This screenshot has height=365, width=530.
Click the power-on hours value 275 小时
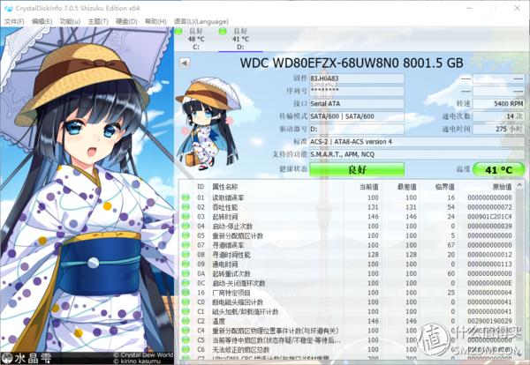pos(498,130)
